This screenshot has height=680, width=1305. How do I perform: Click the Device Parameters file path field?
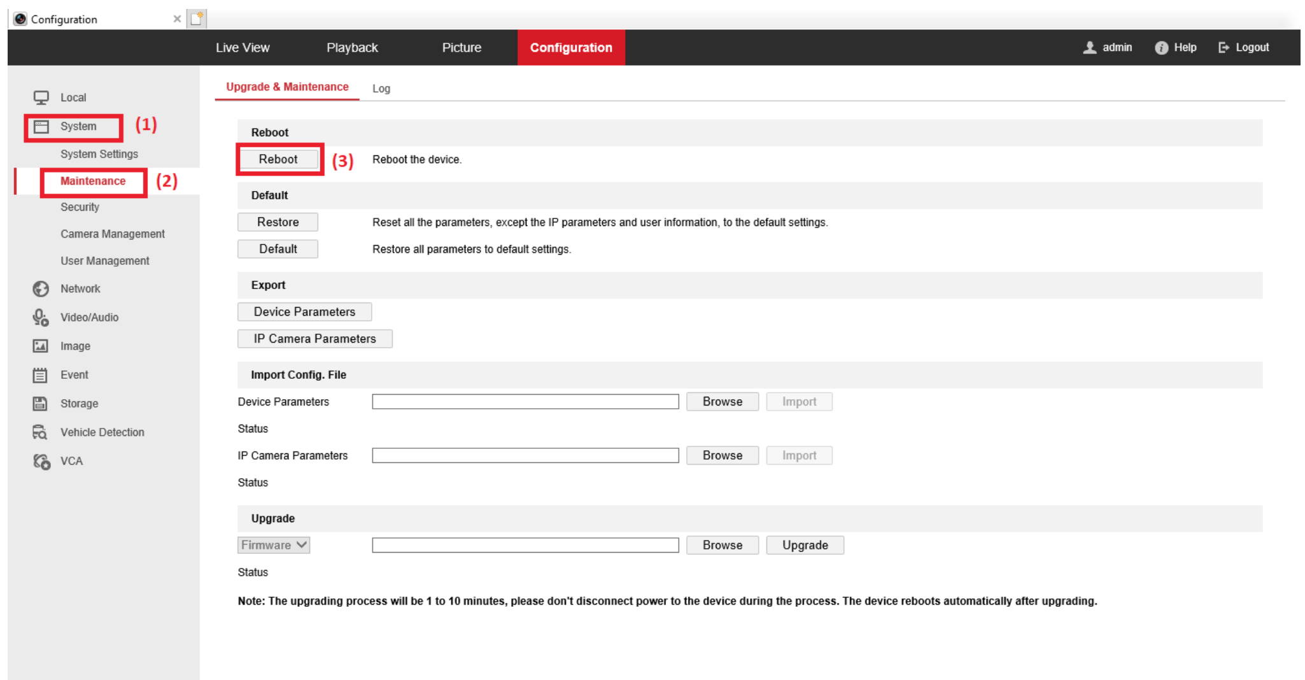pos(525,402)
